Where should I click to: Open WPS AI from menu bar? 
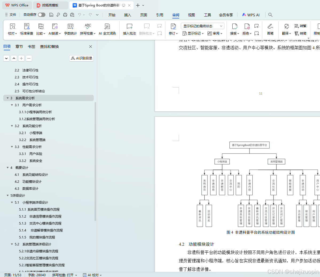(x=251, y=15)
